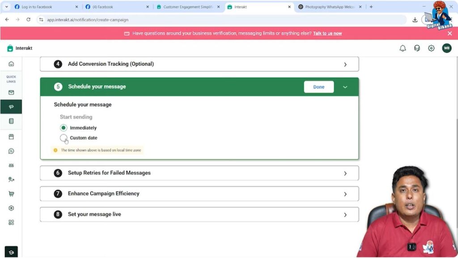Select the Immediately radio button
Viewport: 458px width, 258px height.
[64, 128]
